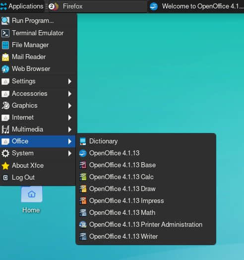Expand the Multimedia submenu arrow
Viewport: 244px width, 260px height.
click(70, 130)
